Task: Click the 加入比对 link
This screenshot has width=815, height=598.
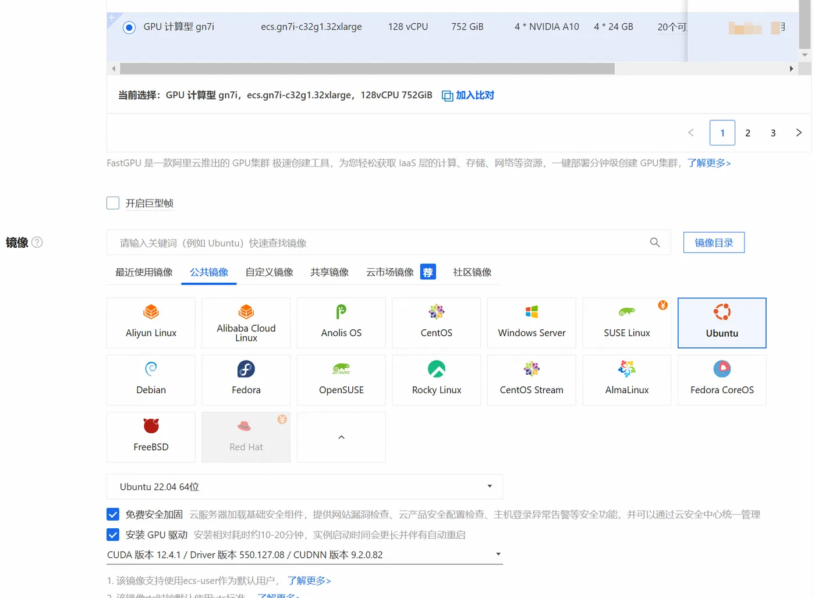Action: point(475,95)
